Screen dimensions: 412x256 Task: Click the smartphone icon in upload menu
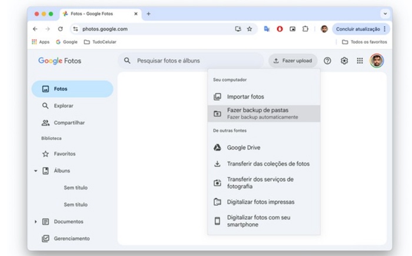click(217, 221)
